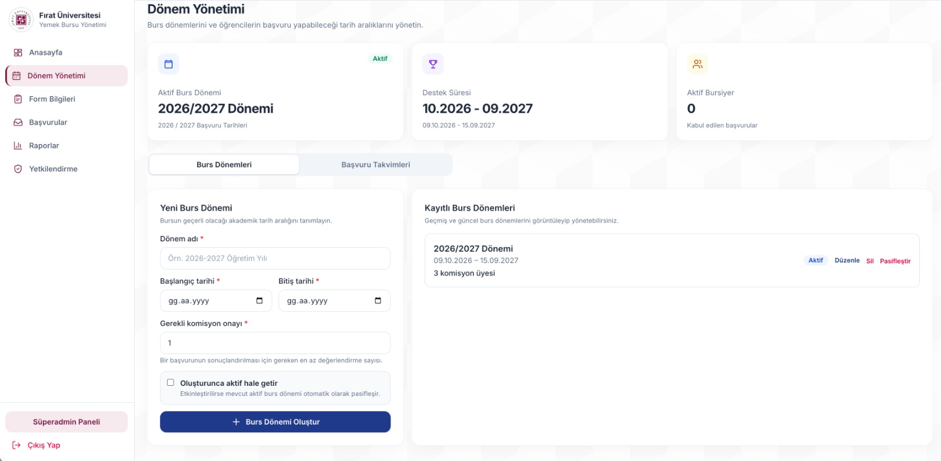Open Başvurular page from sidebar
Screen dimensions: 941x461
[66, 123]
